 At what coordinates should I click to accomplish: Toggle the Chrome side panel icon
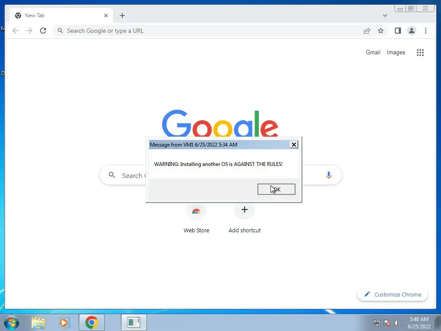pos(398,31)
